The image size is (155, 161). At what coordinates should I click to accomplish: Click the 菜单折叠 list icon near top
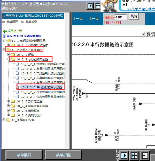tap(23, 22)
